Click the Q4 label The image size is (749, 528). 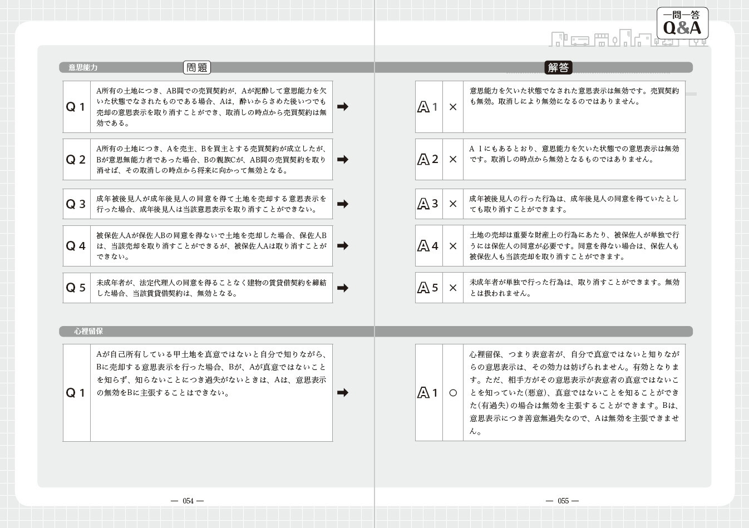point(76,246)
